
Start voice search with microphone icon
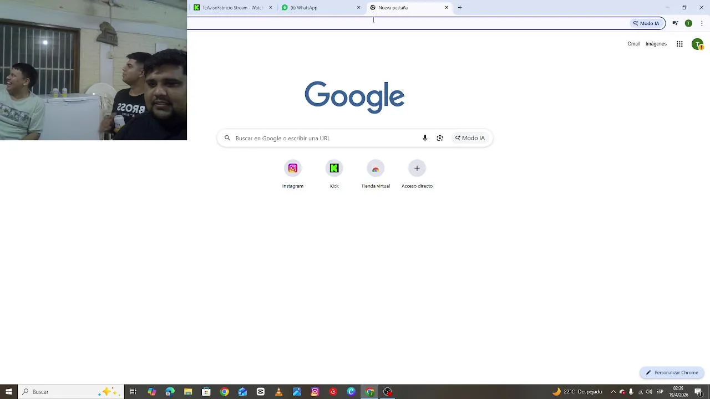click(425, 138)
